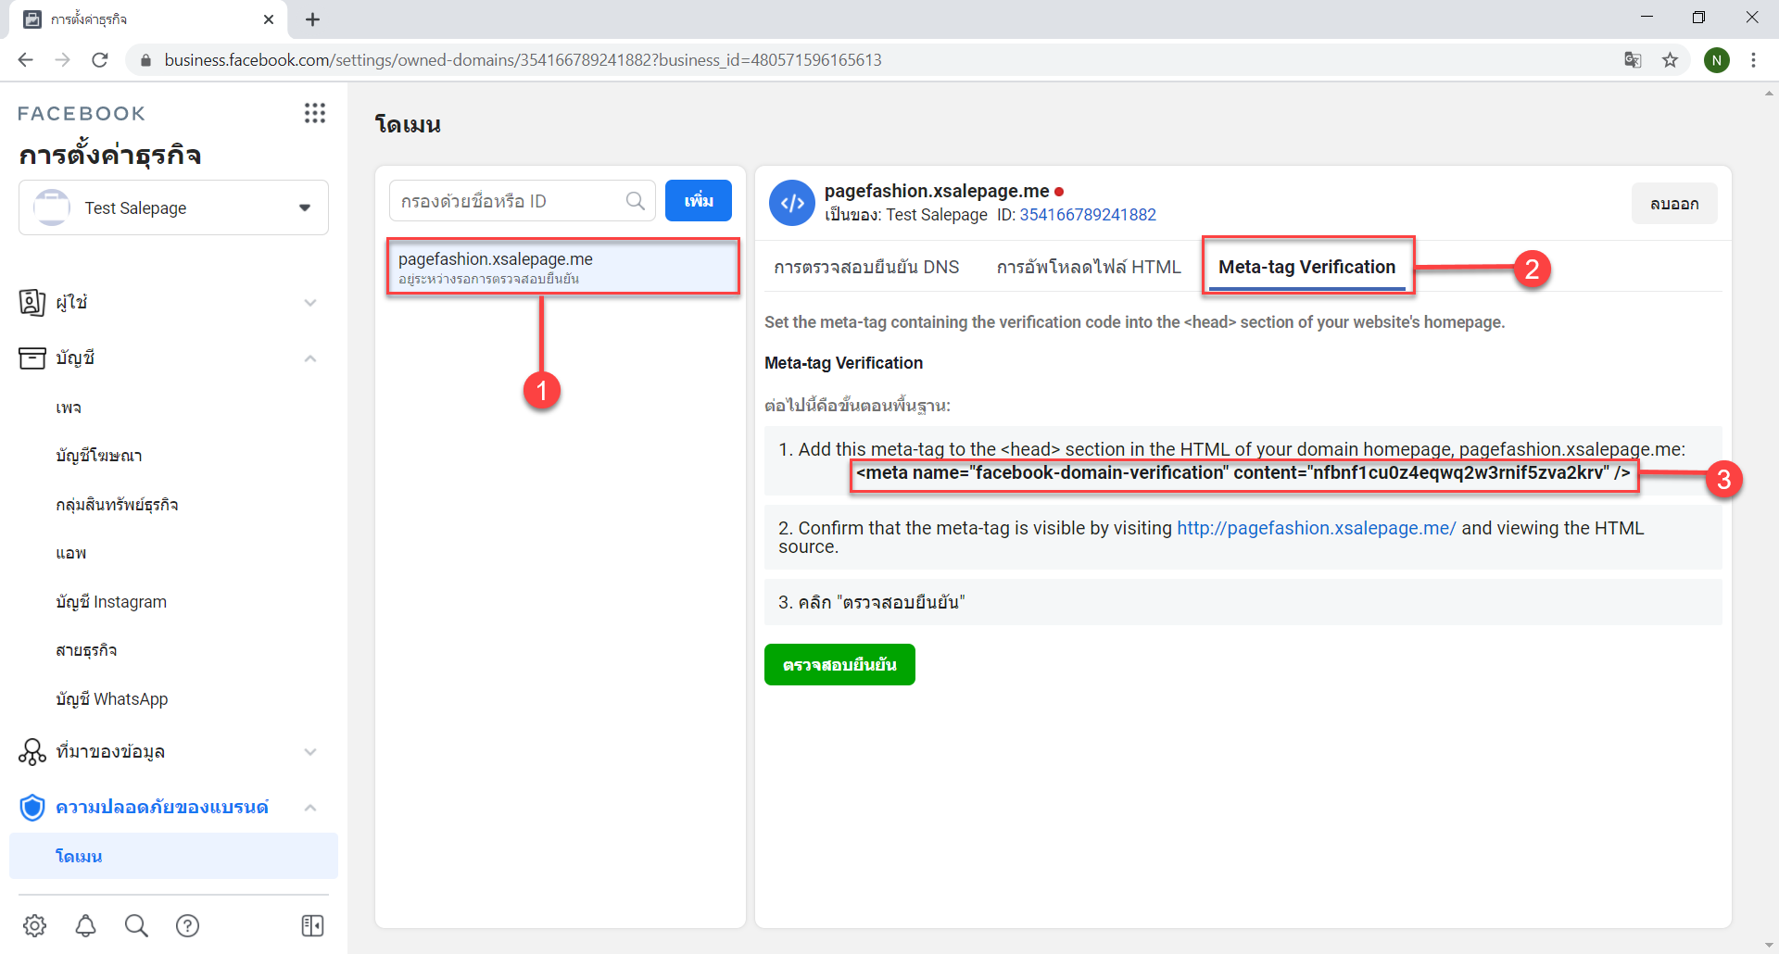Bookmark this page with the star icon

[x=1670, y=60]
